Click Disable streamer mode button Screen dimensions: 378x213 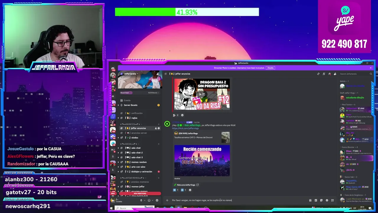point(270,68)
